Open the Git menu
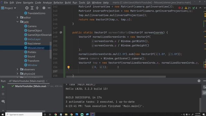 [89, 3]
